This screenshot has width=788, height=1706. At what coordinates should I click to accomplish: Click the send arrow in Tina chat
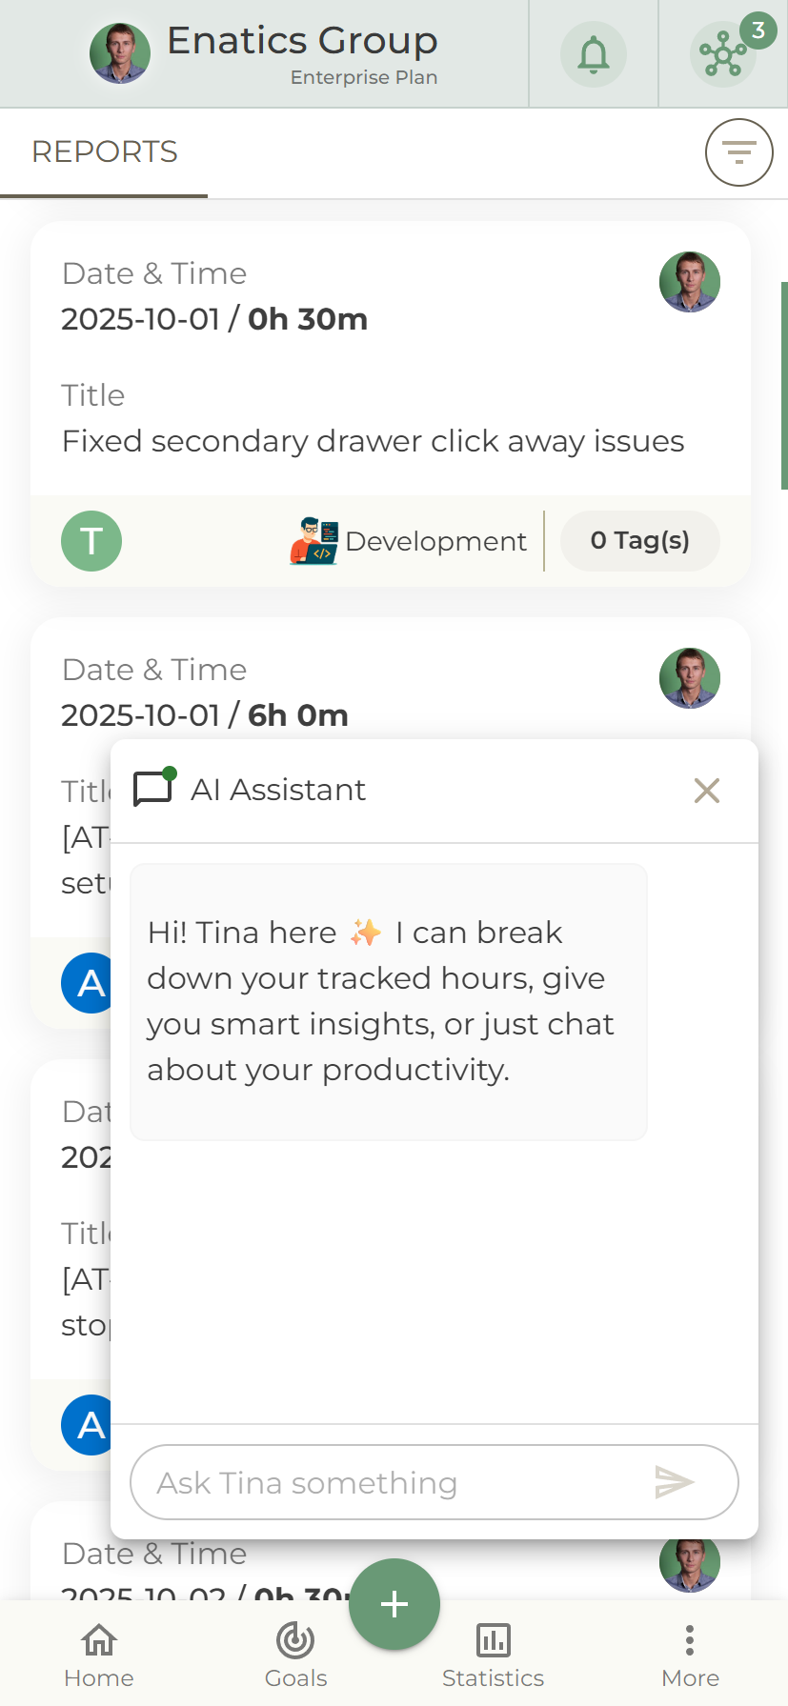tap(674, 1482)
